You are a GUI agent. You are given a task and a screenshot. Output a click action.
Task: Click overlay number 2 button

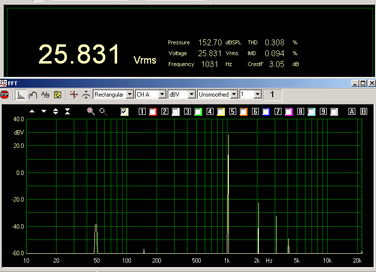coord(164,111)
